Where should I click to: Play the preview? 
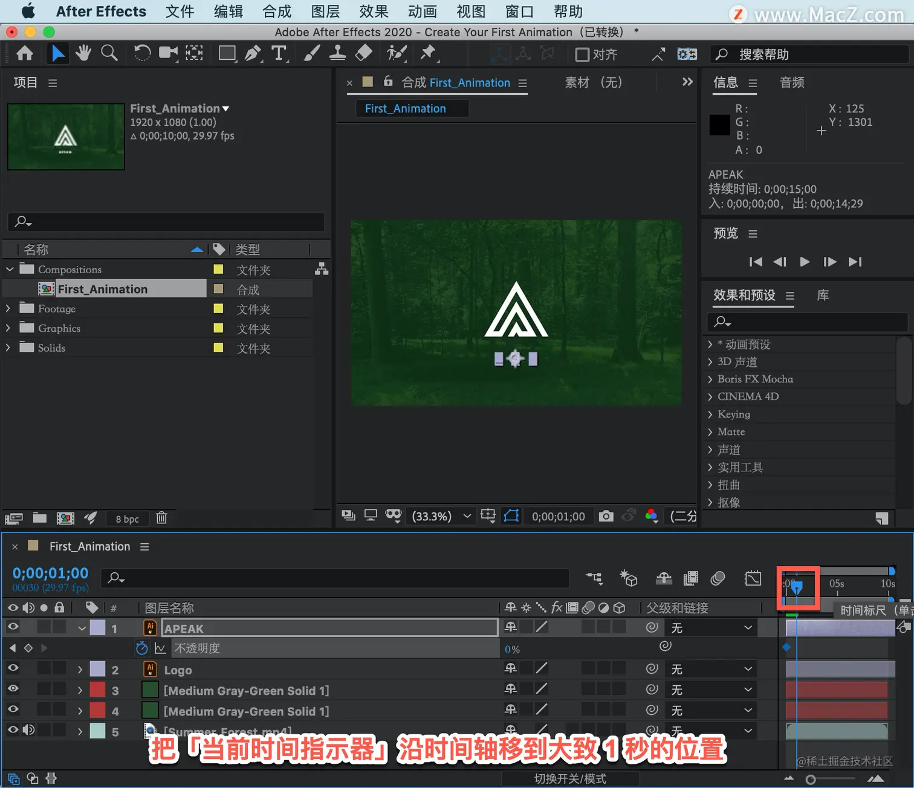805,262
